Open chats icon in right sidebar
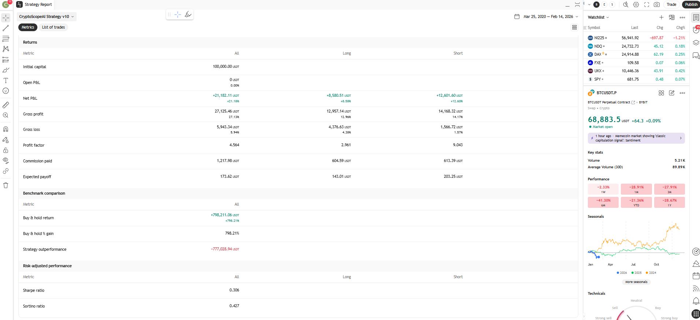Viewport: 700px width, 320px height. point(696,56)
